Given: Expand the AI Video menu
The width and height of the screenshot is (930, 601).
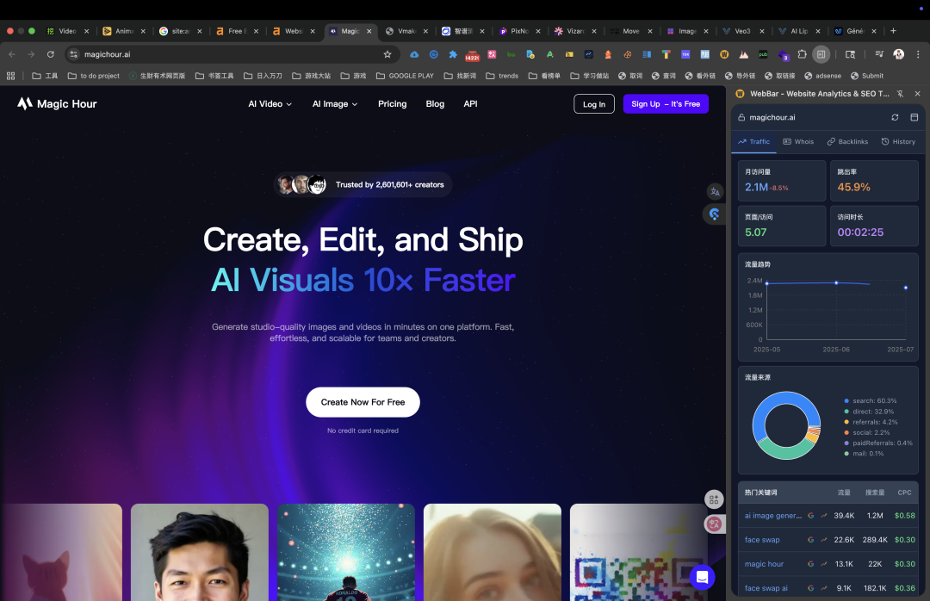Looking at the screenshot, I should (270, 104).
